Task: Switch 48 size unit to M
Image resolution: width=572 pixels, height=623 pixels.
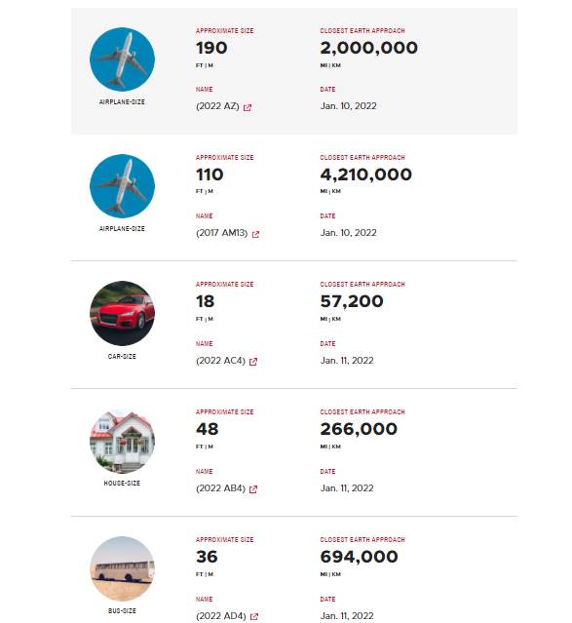Action: [210, 447]
